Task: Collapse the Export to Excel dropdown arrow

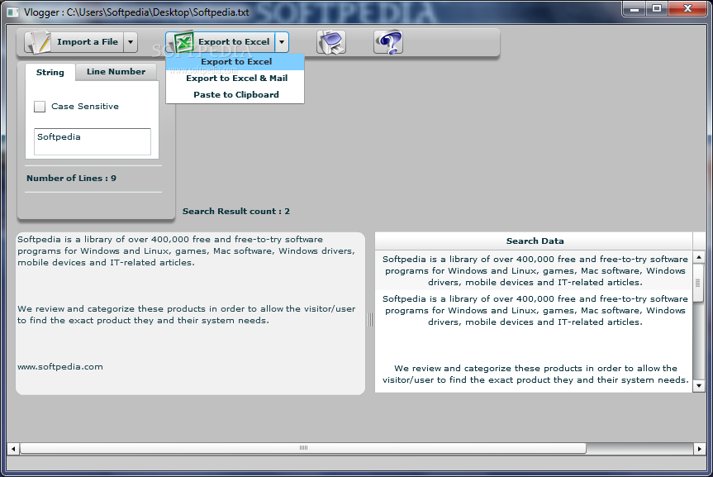Action: (x=282, y=42)
